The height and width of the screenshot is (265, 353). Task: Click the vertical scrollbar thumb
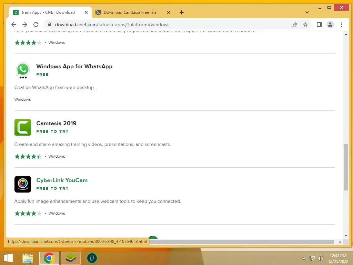[x=346, y=167]
